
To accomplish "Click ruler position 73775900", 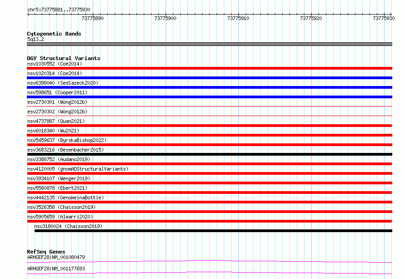I will click(165, 18).
